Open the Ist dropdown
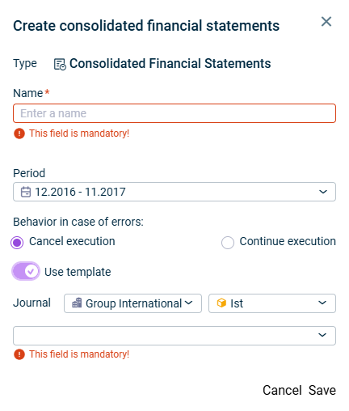The width and height of the screenshot is (349, 411). pos(272,303)
